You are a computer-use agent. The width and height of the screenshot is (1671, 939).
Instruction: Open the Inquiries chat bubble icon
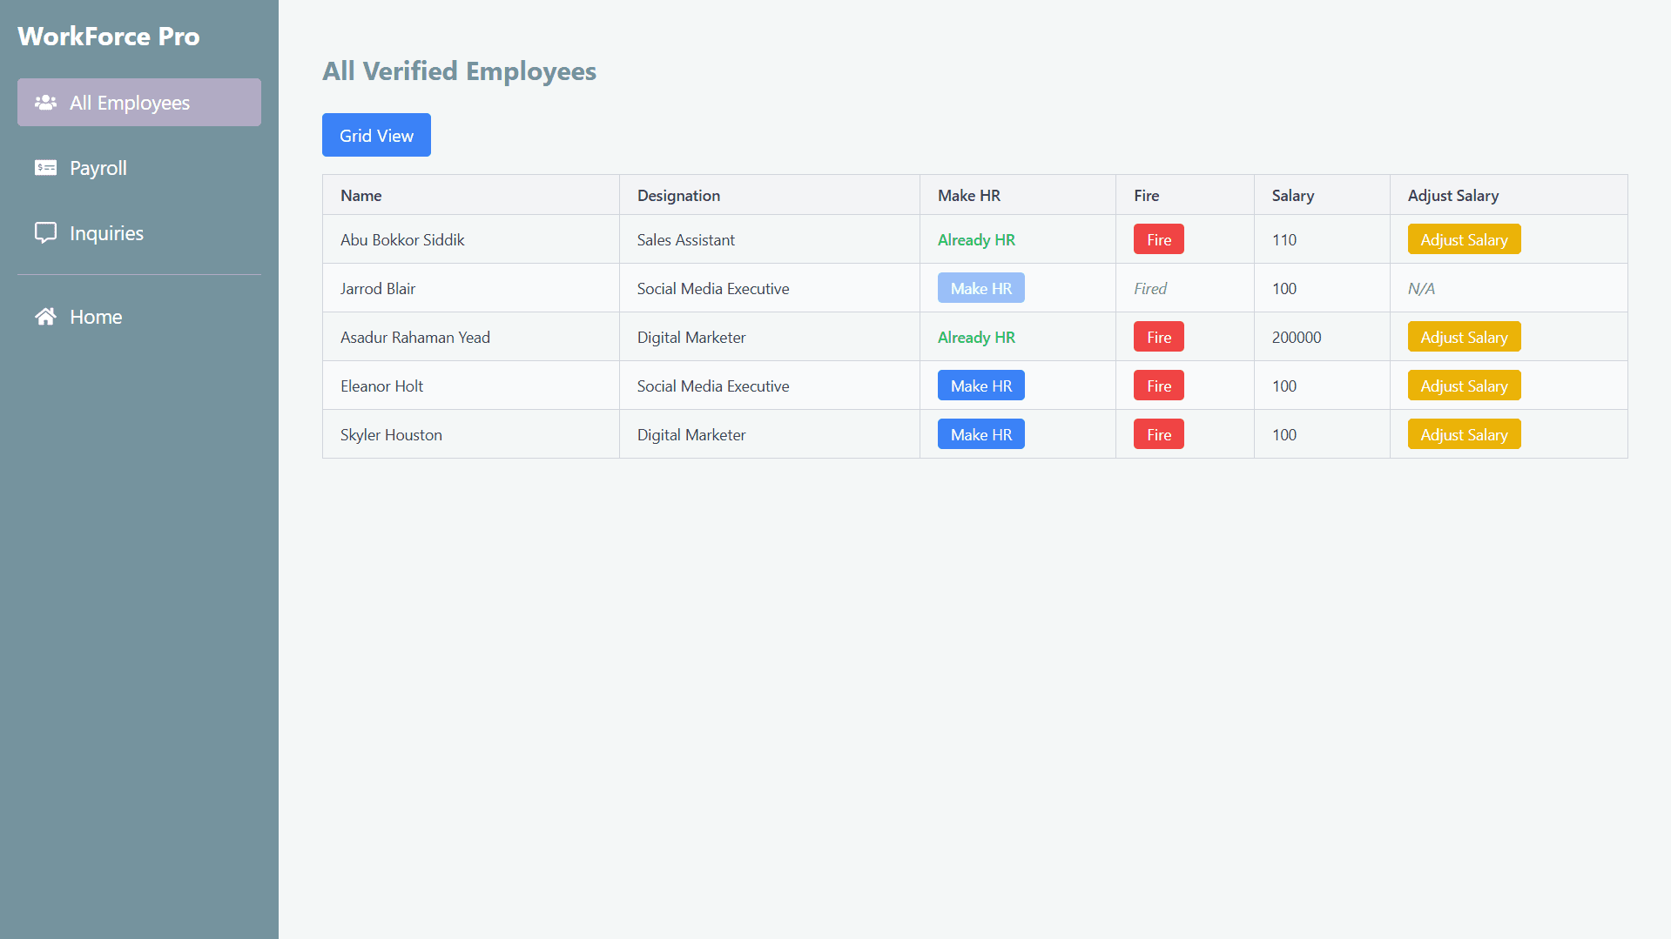[45, 232]
